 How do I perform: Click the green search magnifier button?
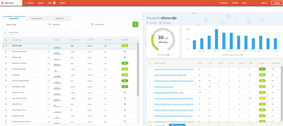click(135, 24)
